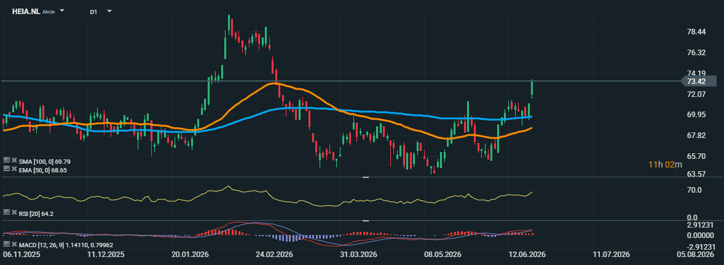Screen dimensions: 724x265
Task: Click the current price tag 73.42
Action: click(699, 81)
